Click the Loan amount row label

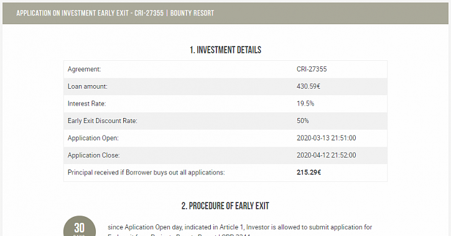point(88,86)
